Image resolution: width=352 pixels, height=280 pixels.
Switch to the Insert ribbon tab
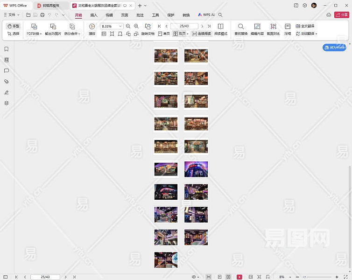[94, 15]
